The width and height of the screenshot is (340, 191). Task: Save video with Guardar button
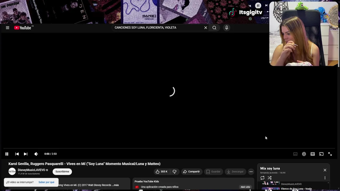pyautogui.click(x=213, y=172)
